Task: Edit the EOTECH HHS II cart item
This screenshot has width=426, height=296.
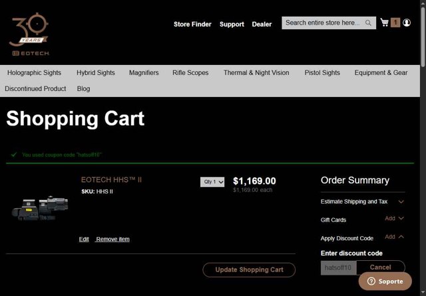Action: (x=84, y=239)
